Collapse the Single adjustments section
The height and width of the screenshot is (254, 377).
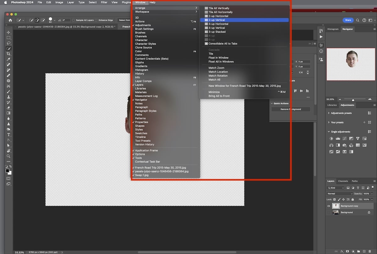[x=329, y=132]
